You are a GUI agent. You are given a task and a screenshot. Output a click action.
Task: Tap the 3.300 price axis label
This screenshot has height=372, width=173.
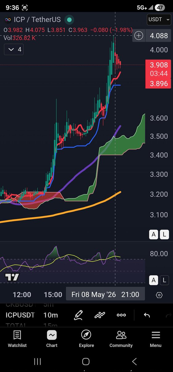159,175
